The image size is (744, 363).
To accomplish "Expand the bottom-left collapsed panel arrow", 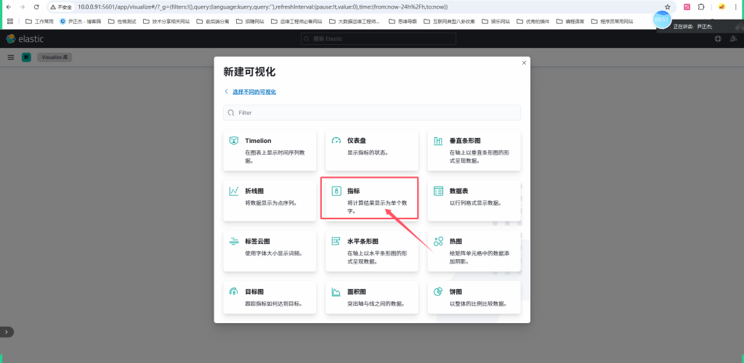I will click(x=7, y=332).
